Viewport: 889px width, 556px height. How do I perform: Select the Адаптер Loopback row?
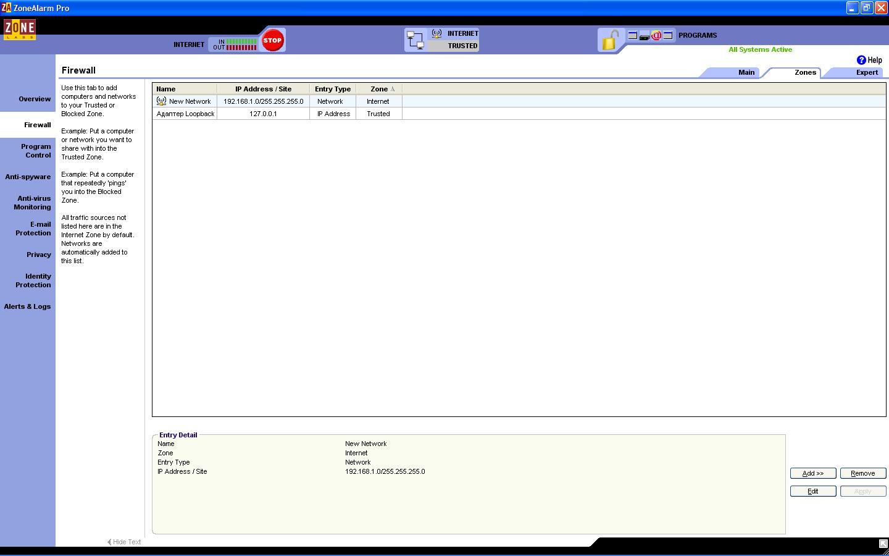coord(519,114)
